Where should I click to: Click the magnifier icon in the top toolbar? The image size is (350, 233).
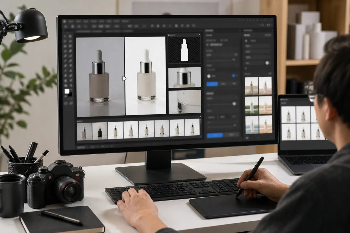point(263,25)
